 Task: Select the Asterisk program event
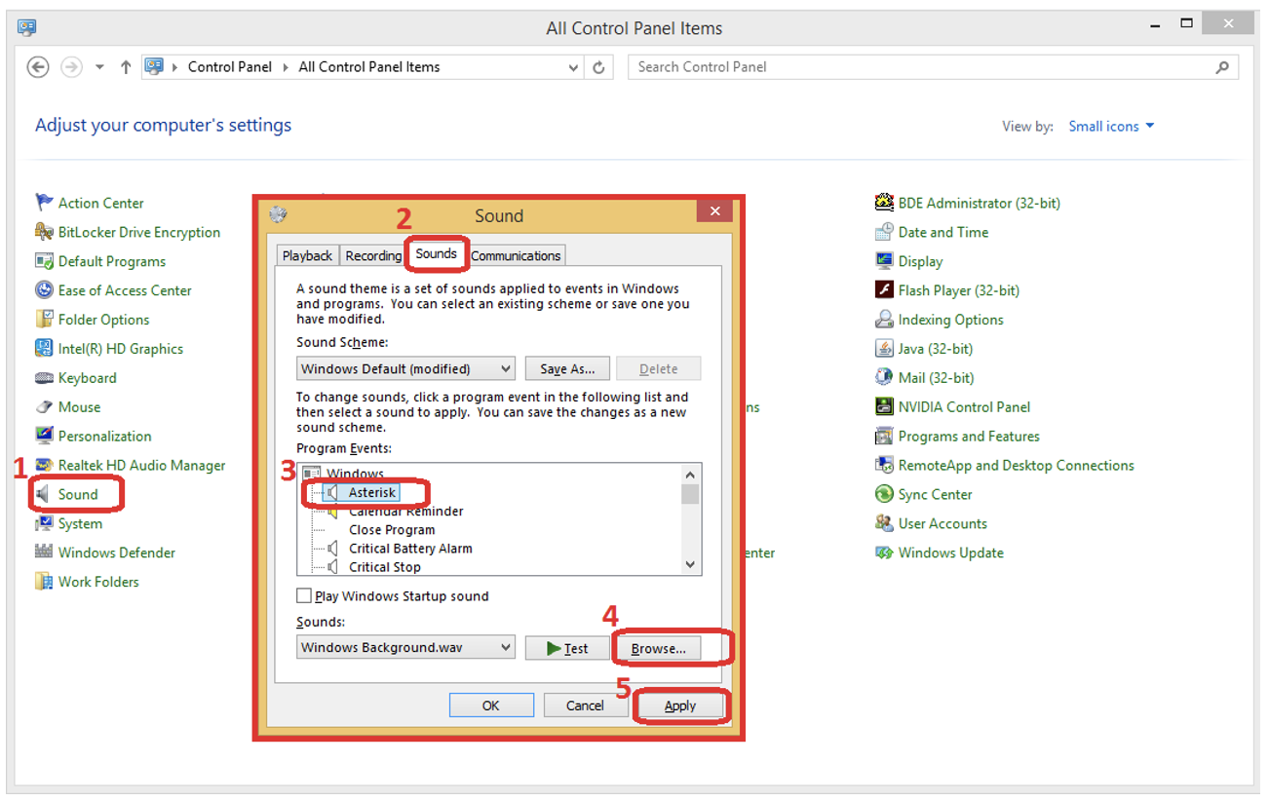pos(372,492)
